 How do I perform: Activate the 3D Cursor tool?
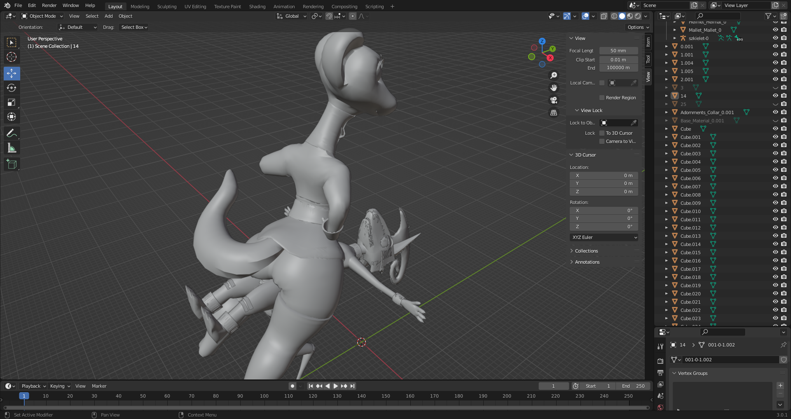(x=12, y=57)
